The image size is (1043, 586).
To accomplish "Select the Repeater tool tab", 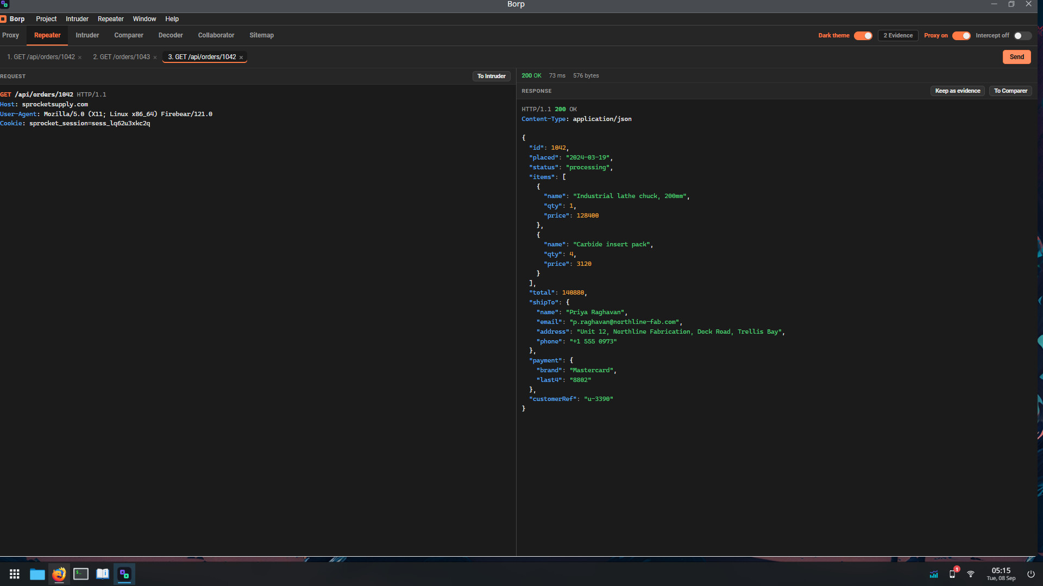I will (x=47, y=35).
